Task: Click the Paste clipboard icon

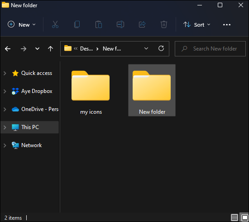Action: pos(99,24)
